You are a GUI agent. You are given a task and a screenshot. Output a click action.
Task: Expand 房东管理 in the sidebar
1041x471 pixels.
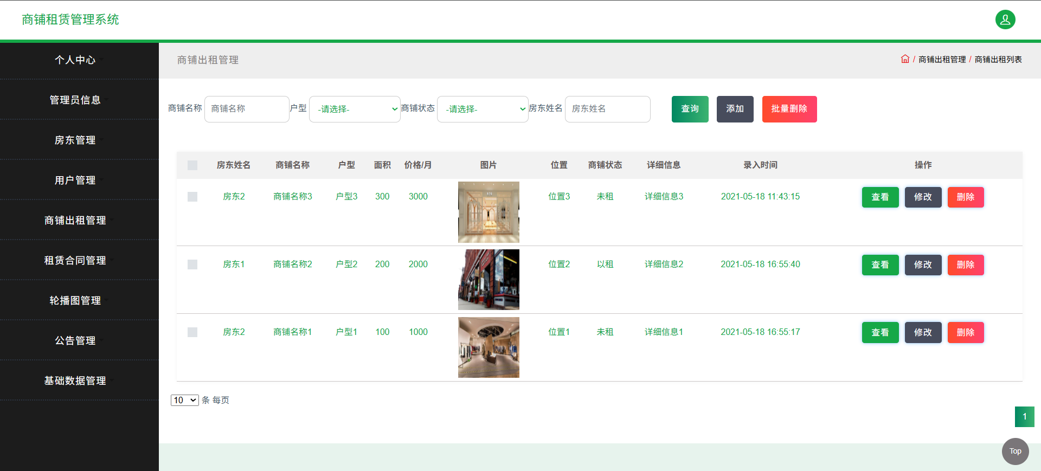pyautogui.click(x=75, y=140)
